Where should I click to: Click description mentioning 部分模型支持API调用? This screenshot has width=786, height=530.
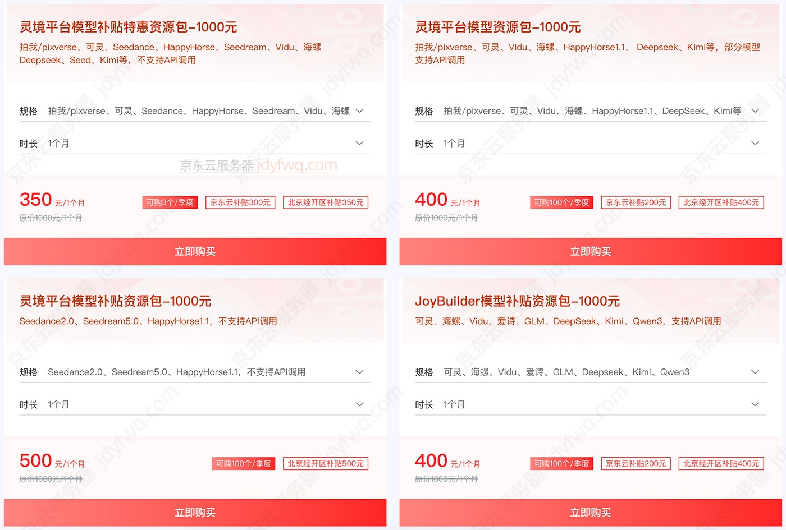[588, 53]
